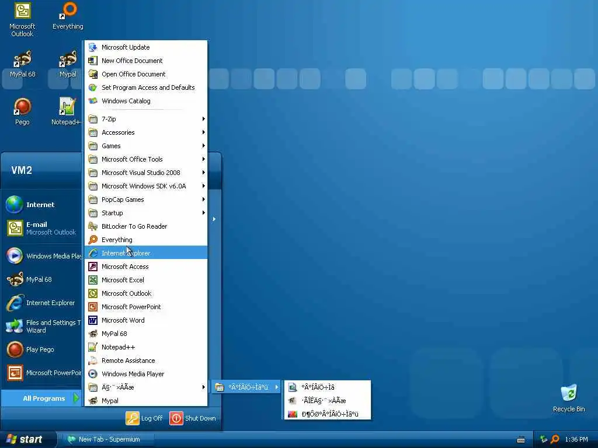
Task: Expand the Startup folder
Action: click(146, 213)
